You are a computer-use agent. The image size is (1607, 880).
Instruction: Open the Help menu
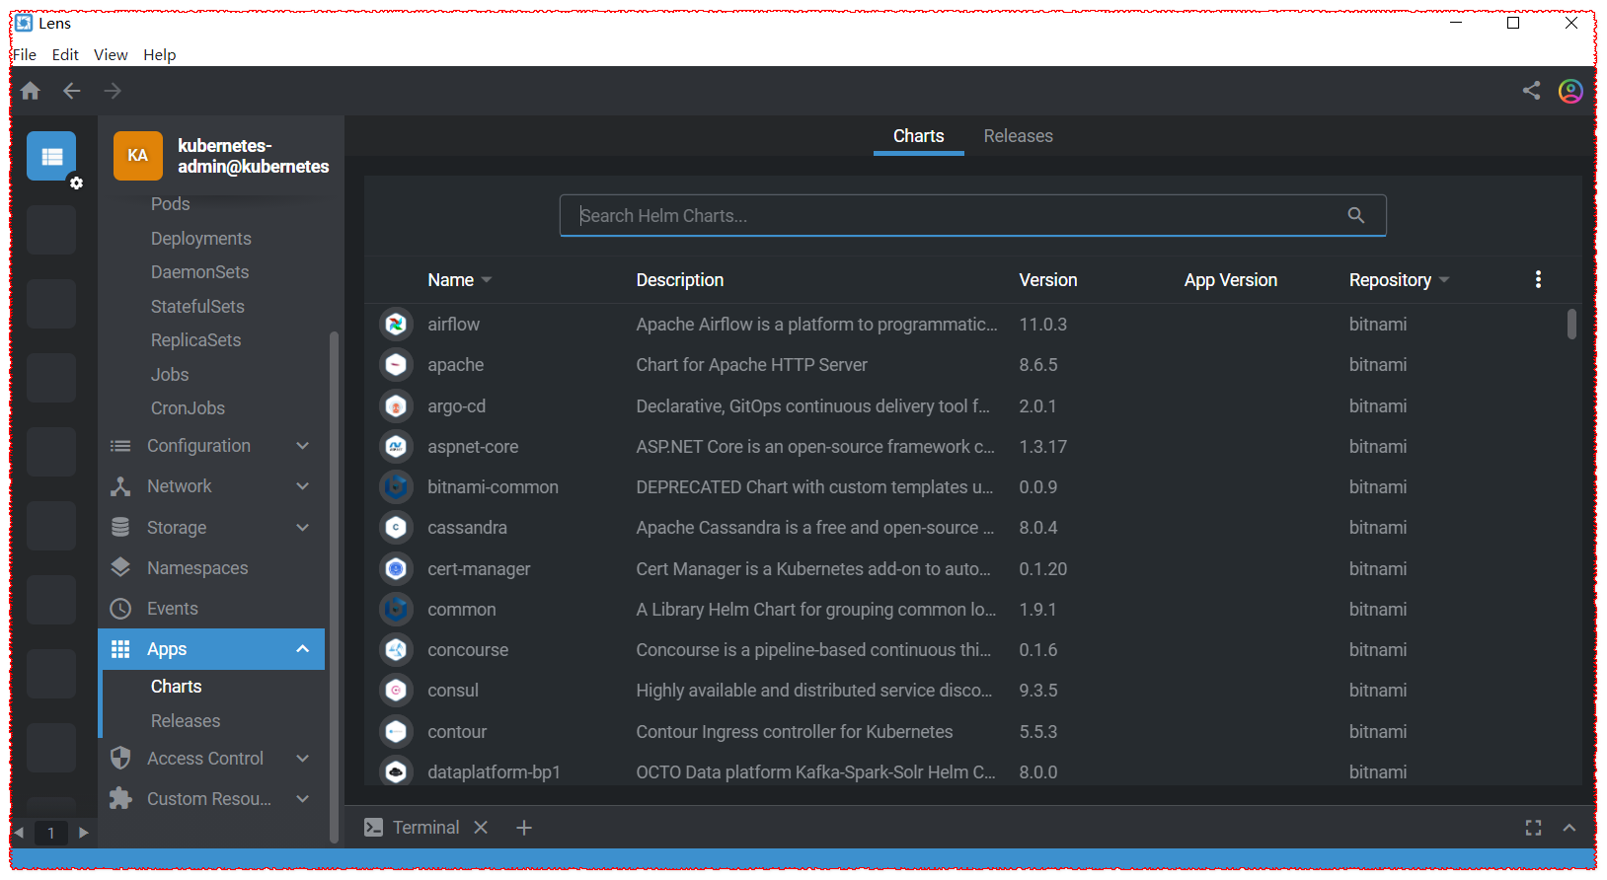[x=159, y=54]
